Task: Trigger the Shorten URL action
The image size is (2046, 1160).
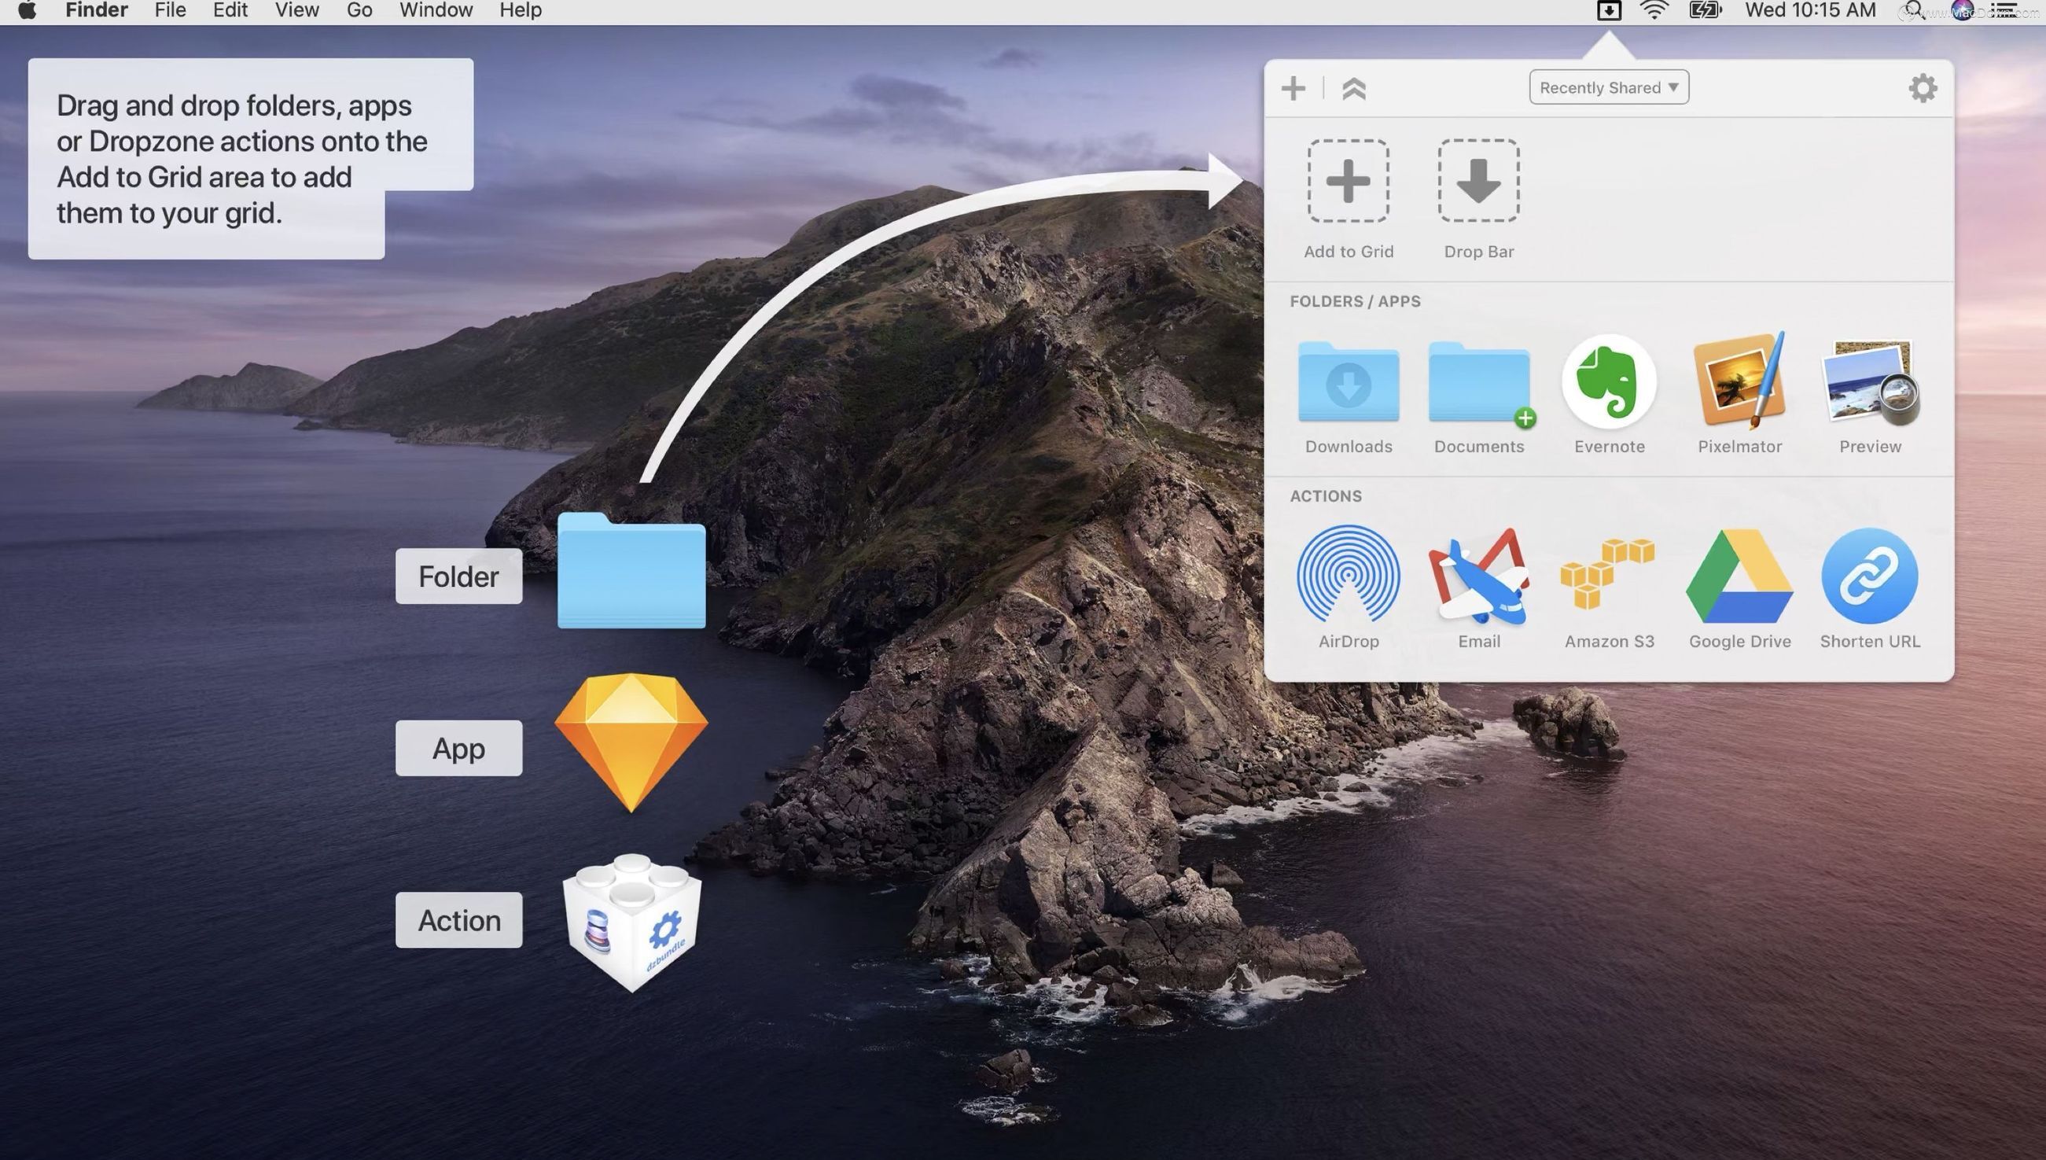Action: tap(1868, 576)
